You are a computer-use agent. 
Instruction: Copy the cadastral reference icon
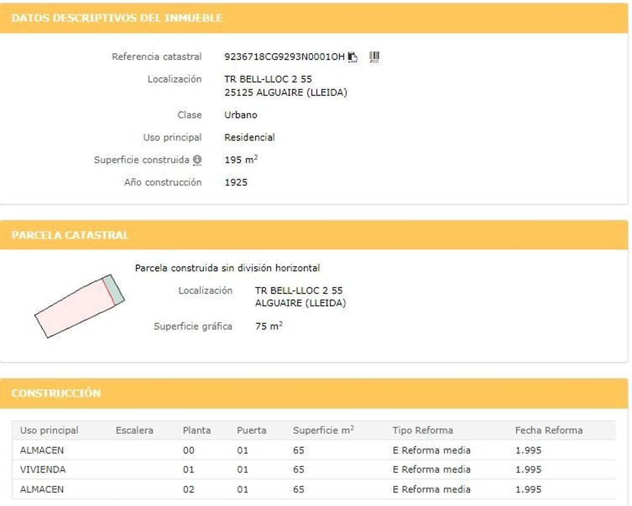tap(352, 57)
